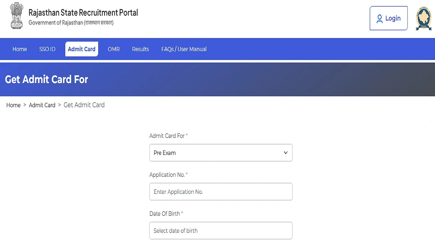
Task: Click the Login button
Action: tap(388, 18)
